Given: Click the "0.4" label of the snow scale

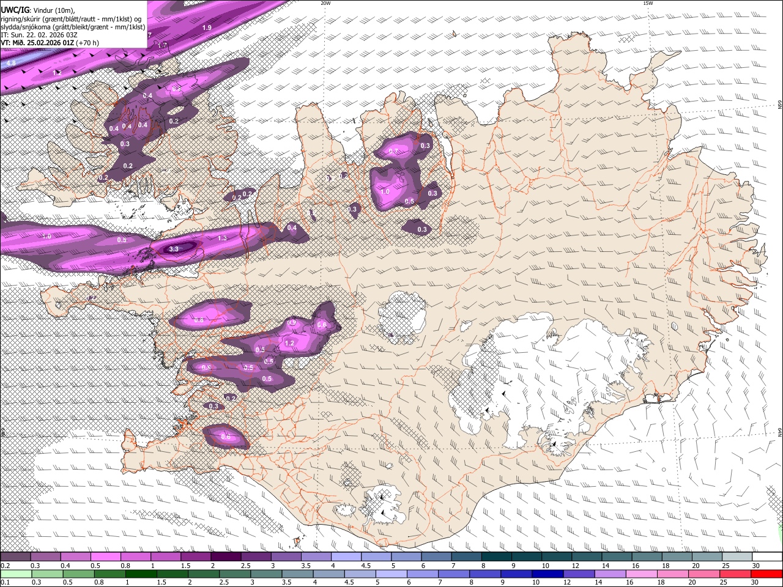Looking at the screenshot, I should (x=65, y=566).
